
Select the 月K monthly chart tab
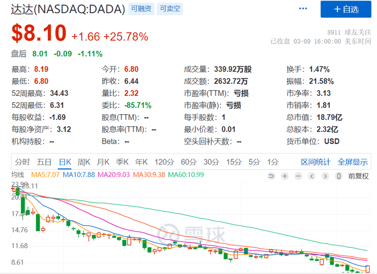coord(103,162)
